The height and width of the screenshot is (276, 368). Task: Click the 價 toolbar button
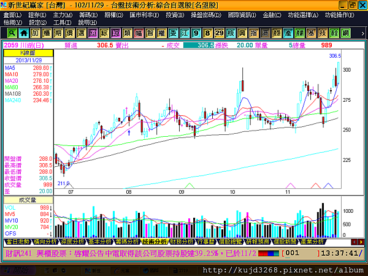point(70,33)
